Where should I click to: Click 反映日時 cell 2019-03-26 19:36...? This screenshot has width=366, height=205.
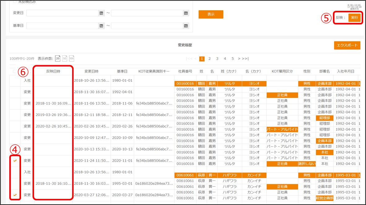coord(53,115)
